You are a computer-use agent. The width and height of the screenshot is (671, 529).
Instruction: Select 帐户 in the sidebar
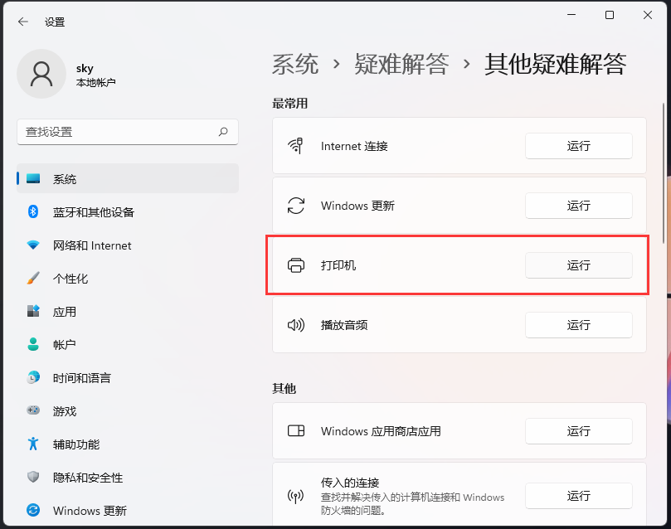[128, 345]
